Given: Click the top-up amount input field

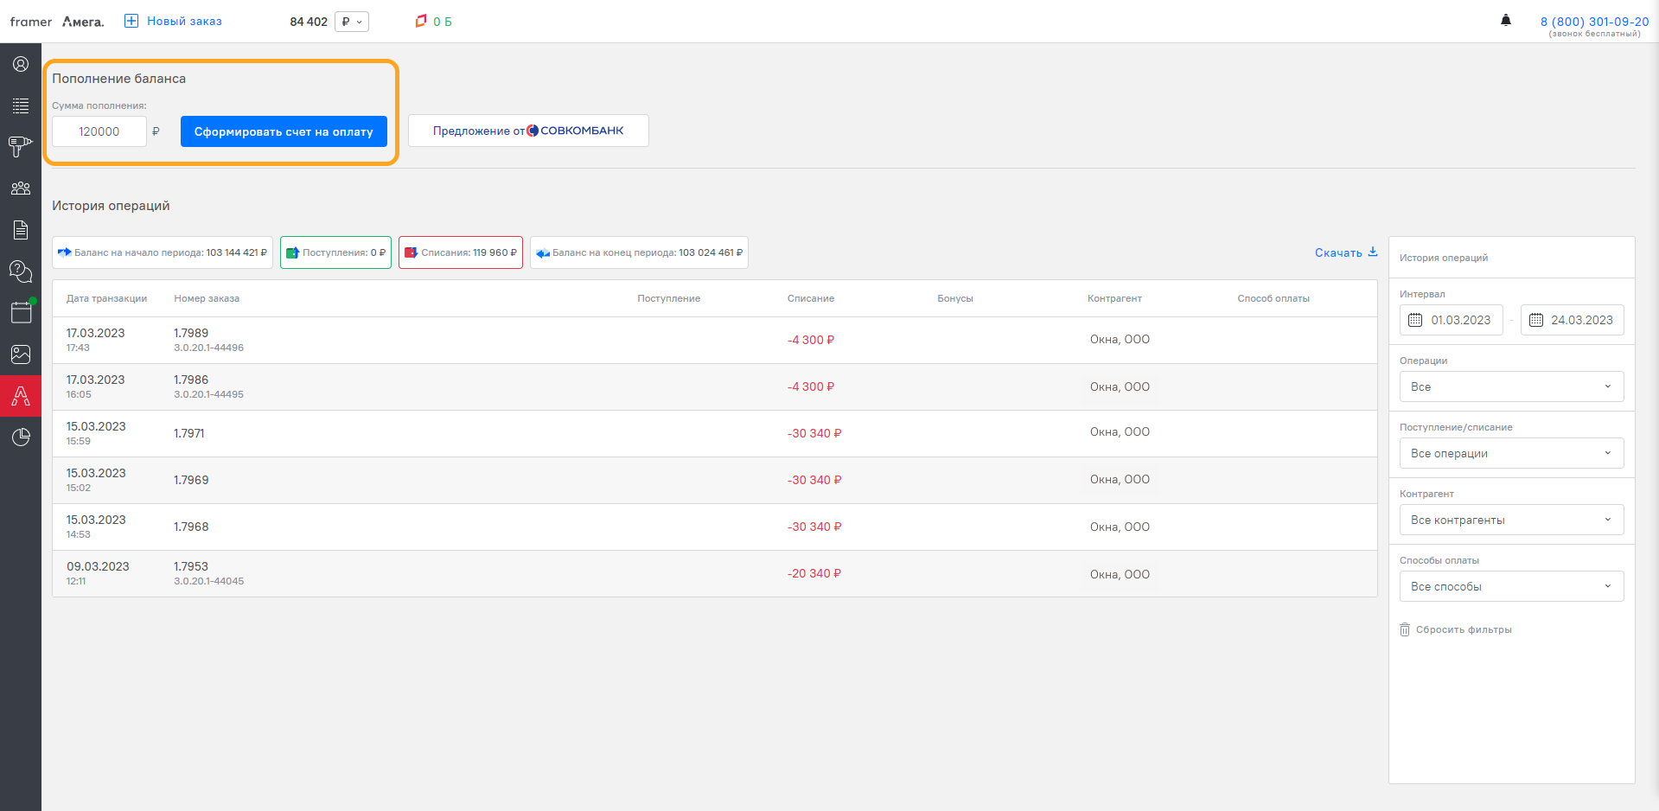Looking at the screenshot, I should [x=99, y=131].
